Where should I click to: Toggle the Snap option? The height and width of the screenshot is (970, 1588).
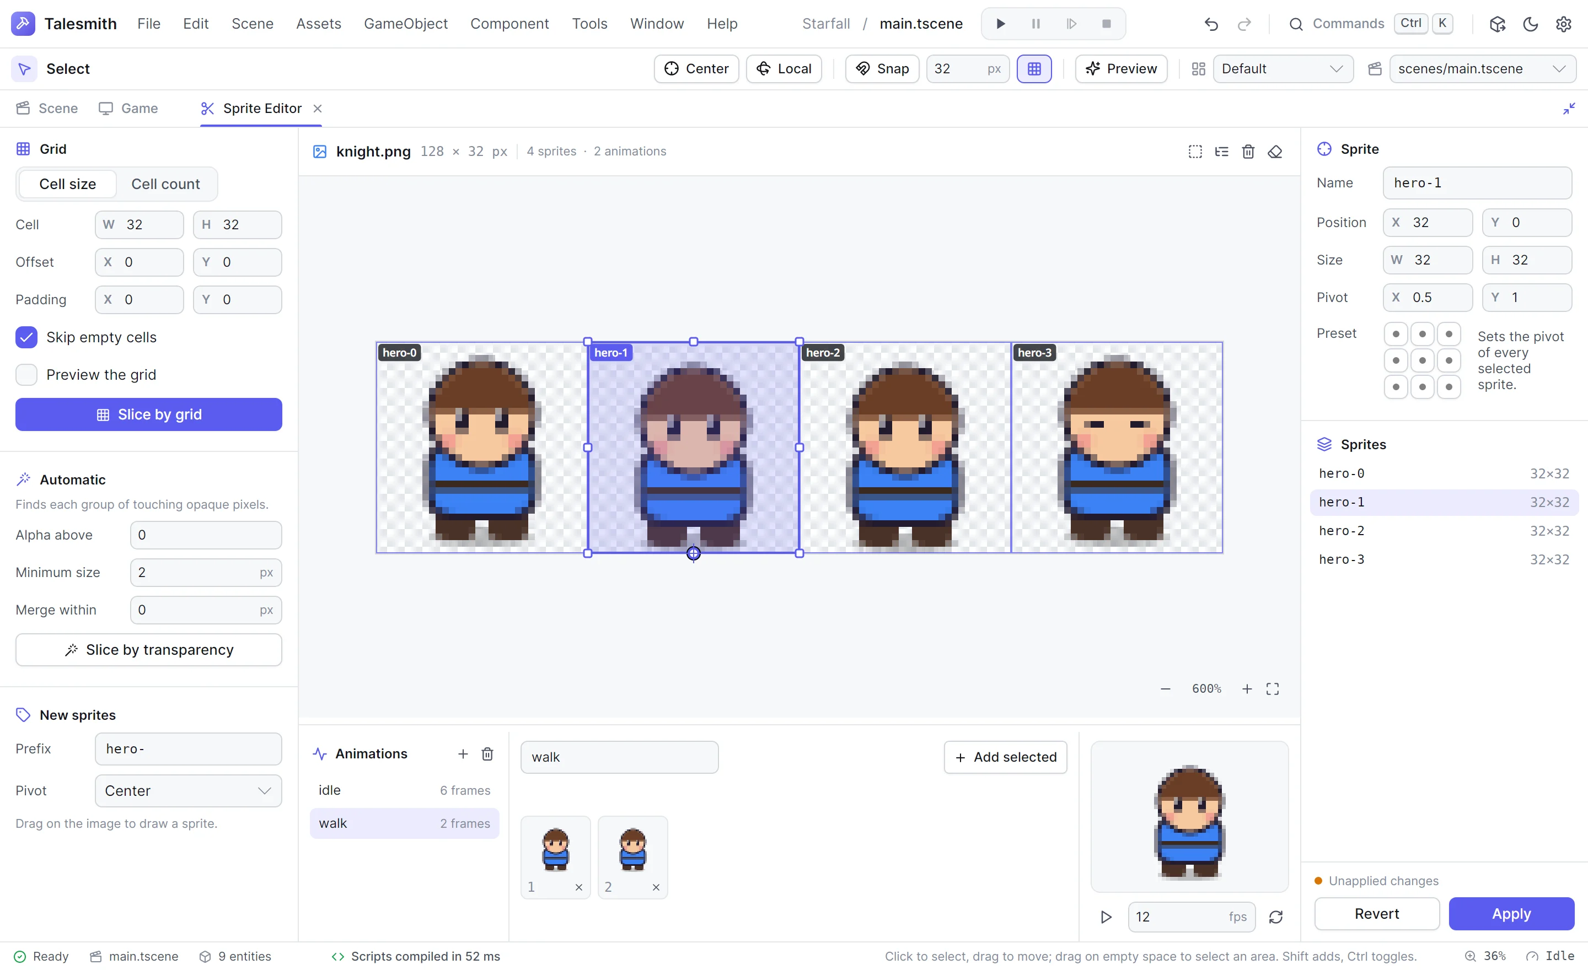click(882, 69)
